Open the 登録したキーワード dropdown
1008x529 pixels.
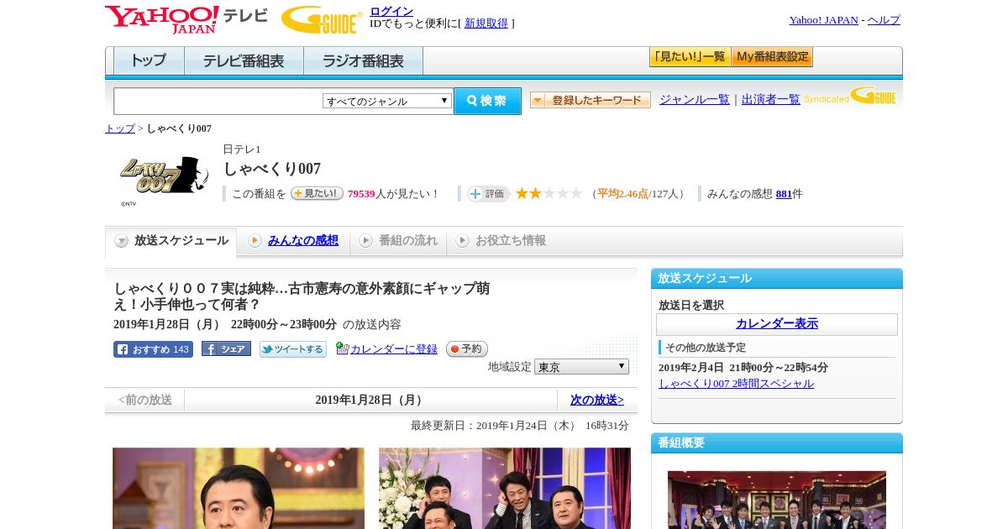(590, 100)
